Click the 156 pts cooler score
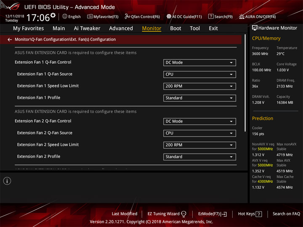The height and width of the screenshot is (227, 303). (x=258, y=134)
